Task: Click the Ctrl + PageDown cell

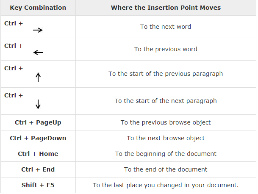Action: [x=38, y=138]
